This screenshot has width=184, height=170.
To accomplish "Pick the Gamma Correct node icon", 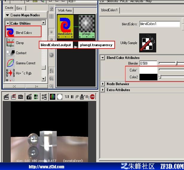I will [x=10, y=63].
